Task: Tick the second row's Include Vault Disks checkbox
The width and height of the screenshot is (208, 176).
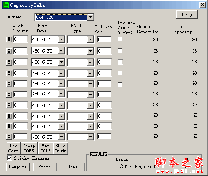Action: [x=120, y=51]
